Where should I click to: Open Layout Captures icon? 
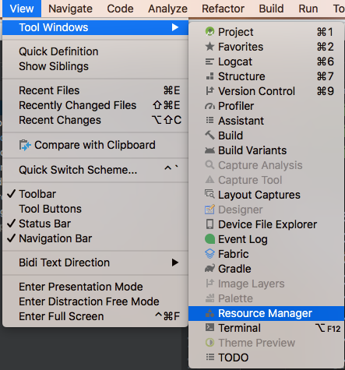[x=209, y=194]
